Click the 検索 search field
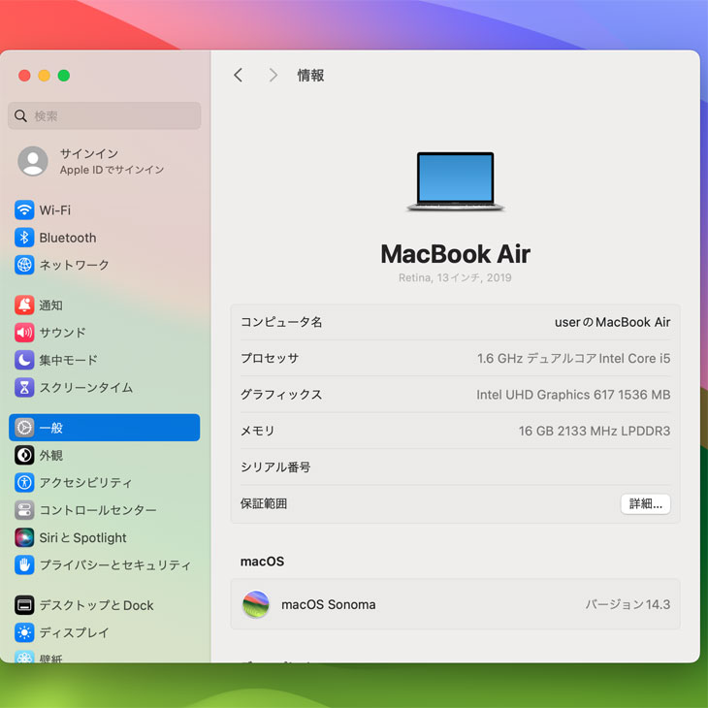 click(x=105, y=116)
